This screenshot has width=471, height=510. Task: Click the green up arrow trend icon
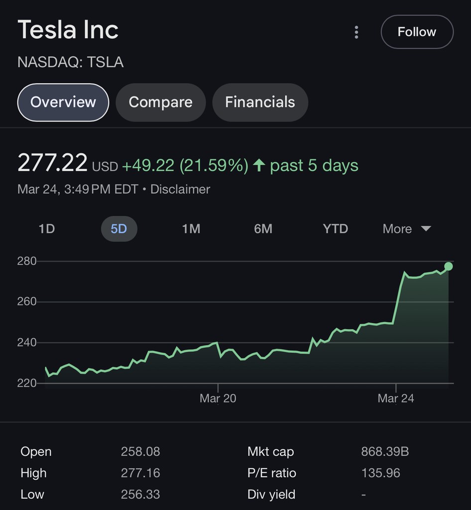click(258, 165)
